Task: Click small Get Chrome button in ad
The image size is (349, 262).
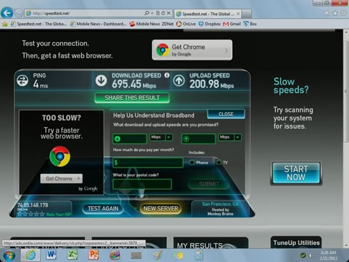Action: pyautogui.click(x=61, y=178)
